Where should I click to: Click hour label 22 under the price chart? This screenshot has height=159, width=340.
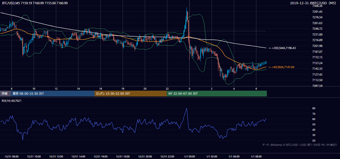pyautogui.click(x=167, y=89)
